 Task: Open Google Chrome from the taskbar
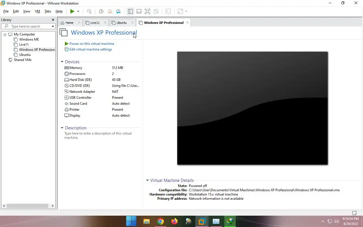(161, 221)
